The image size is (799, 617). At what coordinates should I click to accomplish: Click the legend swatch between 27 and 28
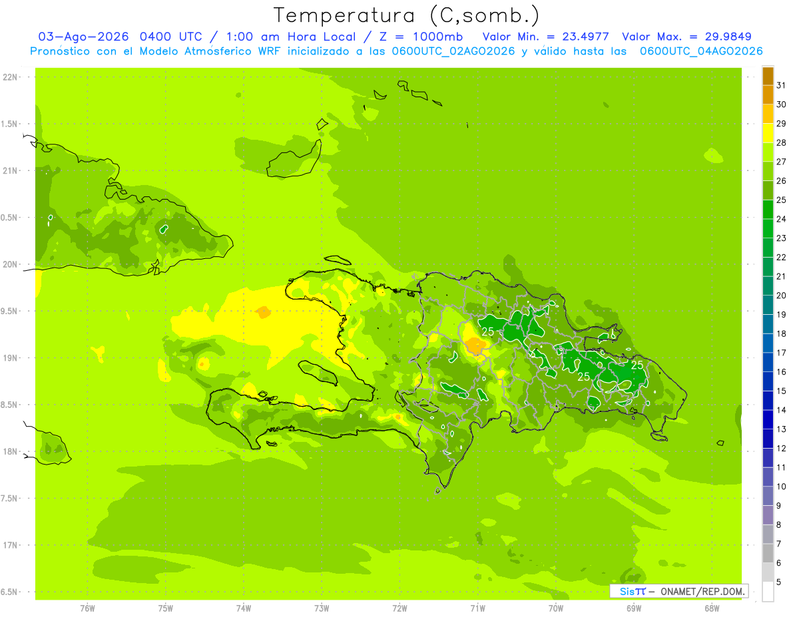(768, 152)
